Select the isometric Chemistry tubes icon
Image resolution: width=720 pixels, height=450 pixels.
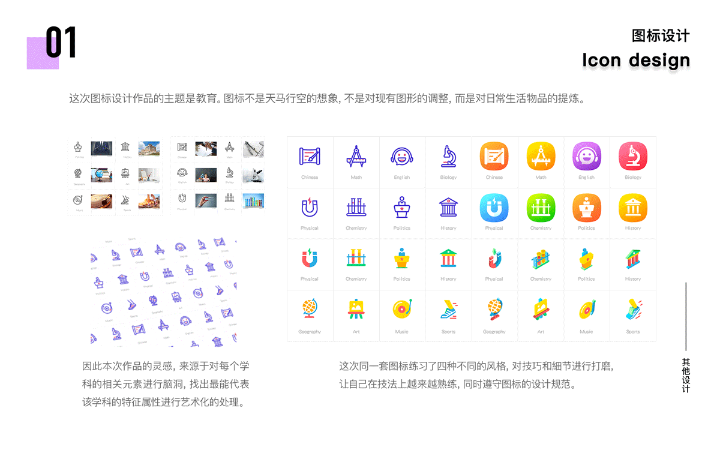(541, 259)
